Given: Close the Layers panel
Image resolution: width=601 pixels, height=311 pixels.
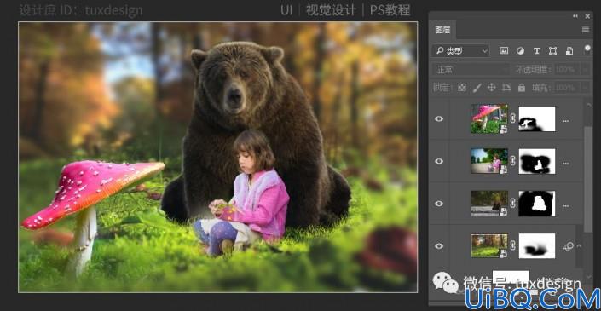Looking at the screenshot, I should [x=587, y=16].
